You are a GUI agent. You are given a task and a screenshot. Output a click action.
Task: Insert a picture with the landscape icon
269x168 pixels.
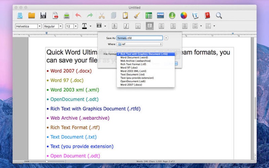[x=160, y=15]
